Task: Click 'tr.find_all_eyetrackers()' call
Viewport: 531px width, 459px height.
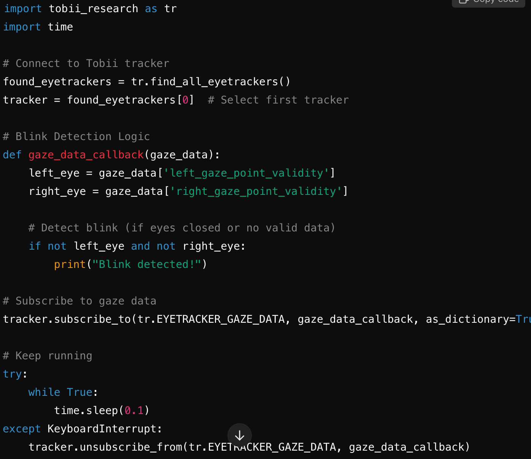Action: 211,82
